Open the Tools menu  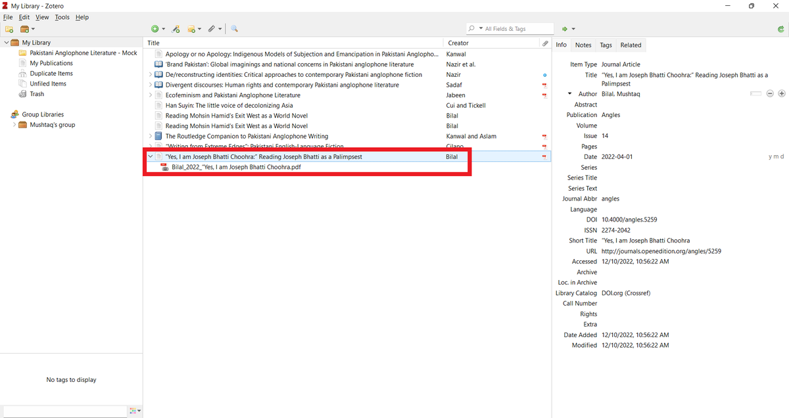(x=62, y=17)
